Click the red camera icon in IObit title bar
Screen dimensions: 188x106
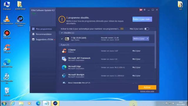tap(141, 10)
